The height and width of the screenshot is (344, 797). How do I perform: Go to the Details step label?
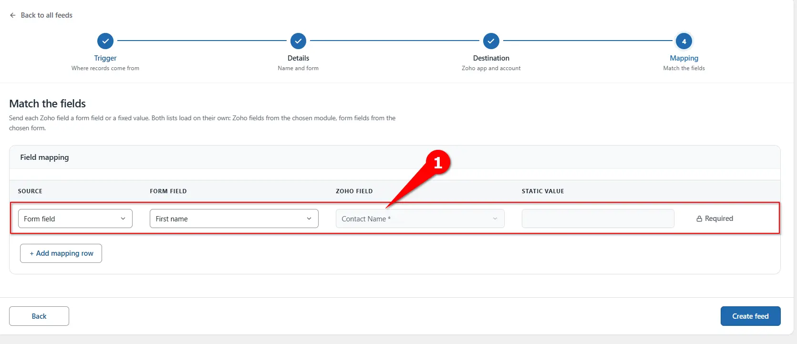tap(298, 58)
